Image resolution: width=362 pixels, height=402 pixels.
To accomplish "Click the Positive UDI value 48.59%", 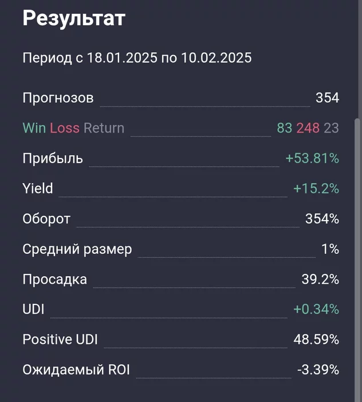I will [316, 339].
